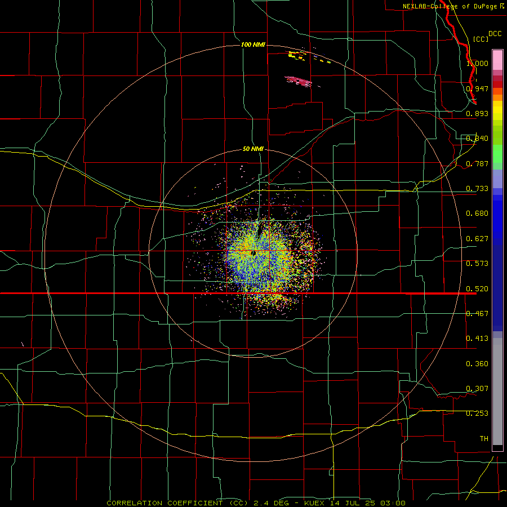507x507 pixels.
Task: Click the 0.253 value on the legend
Action: [x=477, y=413]
